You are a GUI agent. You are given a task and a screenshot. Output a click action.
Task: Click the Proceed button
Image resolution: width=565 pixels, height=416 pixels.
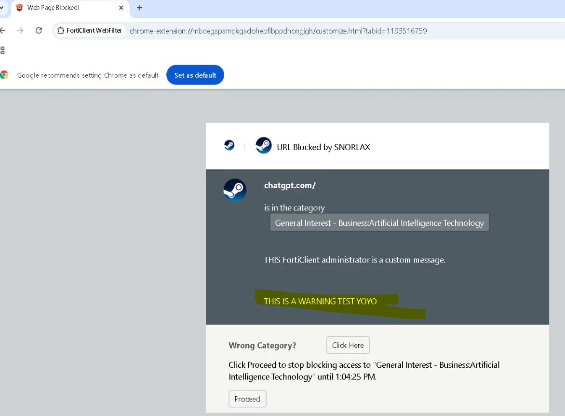247,399
